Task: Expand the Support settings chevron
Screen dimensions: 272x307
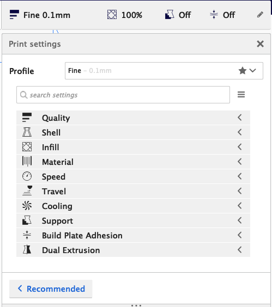Action: (240, 220)
